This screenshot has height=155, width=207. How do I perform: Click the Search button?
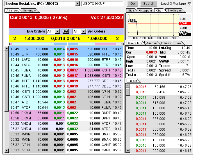coord(149,4)
